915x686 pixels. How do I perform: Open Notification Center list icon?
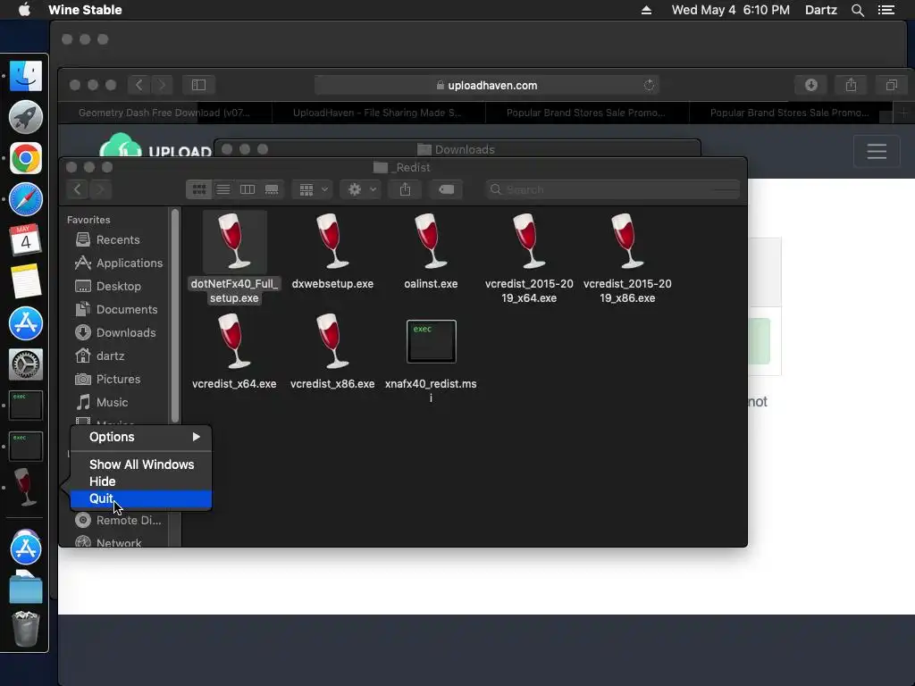pyautogui.click(x=886, y=10)
